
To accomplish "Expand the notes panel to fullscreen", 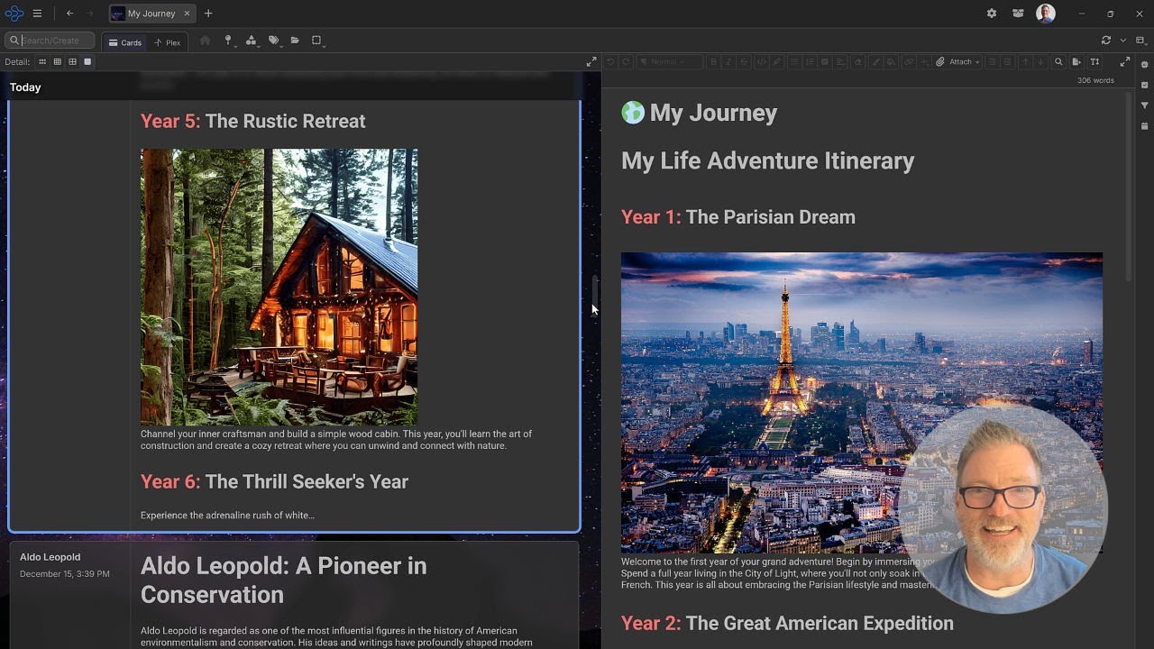I will pyautogui.click(x=1125, y=62).
